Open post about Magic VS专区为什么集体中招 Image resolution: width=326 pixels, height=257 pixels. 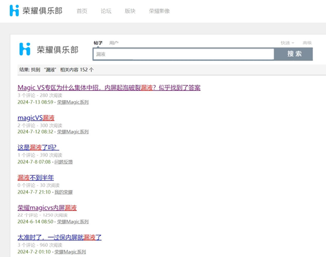point(109,88)
